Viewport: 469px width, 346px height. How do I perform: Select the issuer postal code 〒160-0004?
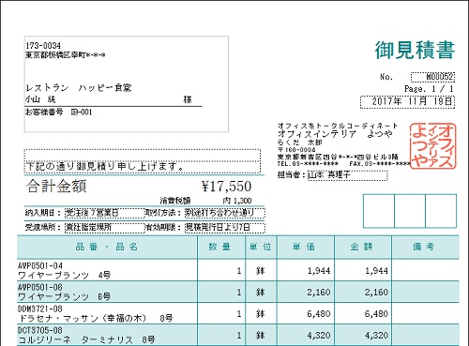[296, 150]
